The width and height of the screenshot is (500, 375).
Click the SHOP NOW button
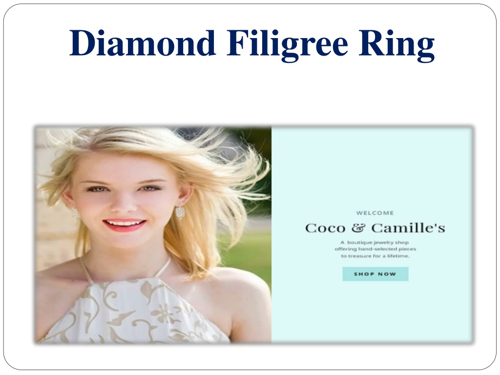(375, 274)
